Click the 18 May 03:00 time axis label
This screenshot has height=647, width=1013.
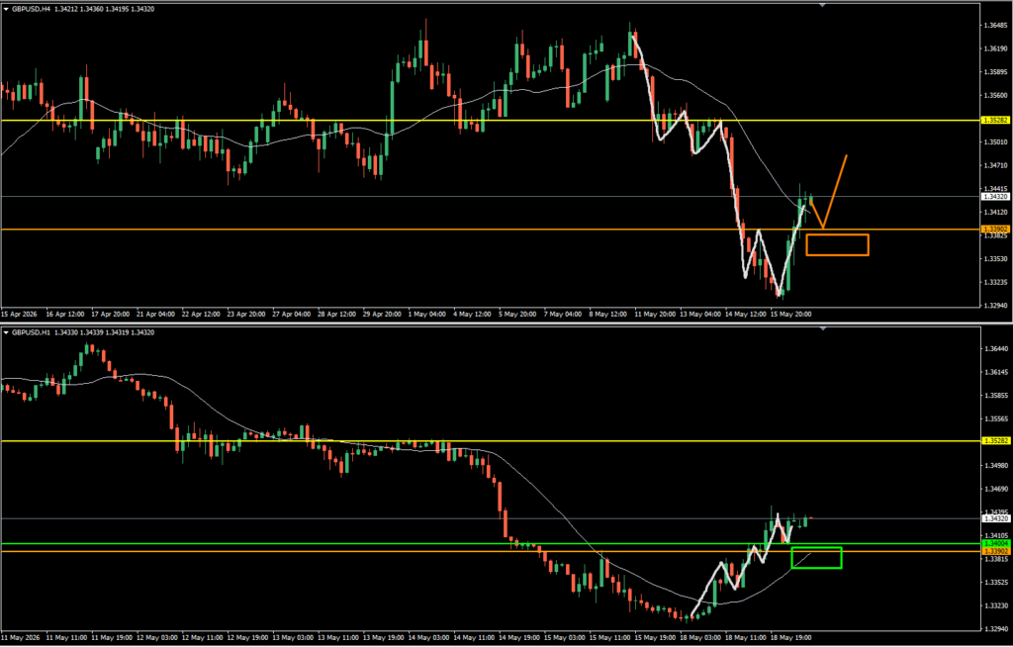tap(698, 637)
